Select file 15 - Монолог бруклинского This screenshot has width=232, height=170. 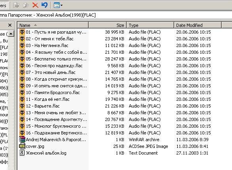[x=56, y=126]
